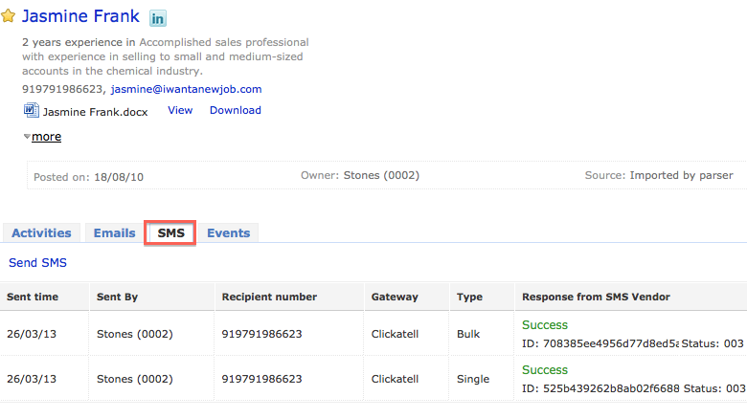Click the more link

(x=46, y=137)
